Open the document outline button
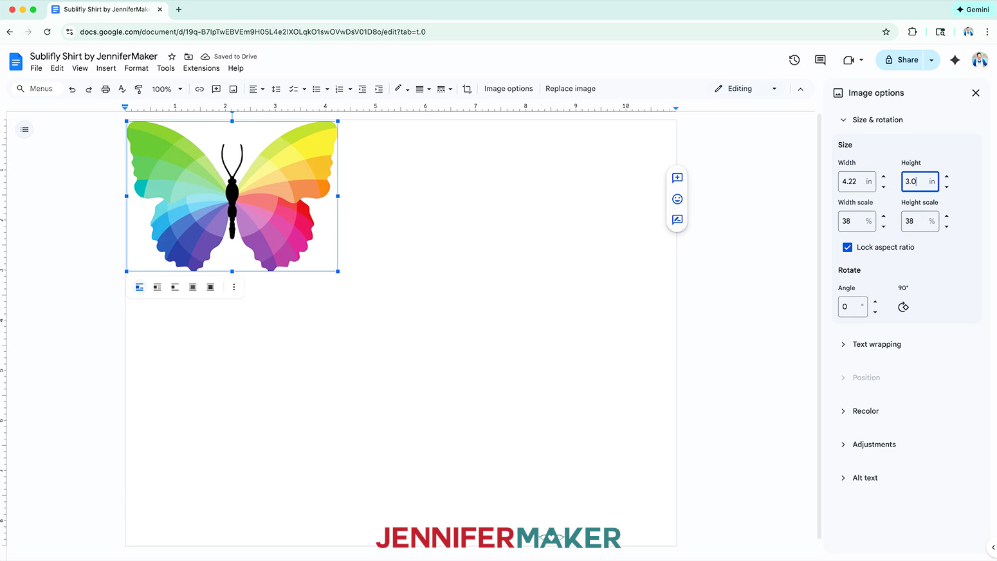 [x=24, y=129]
